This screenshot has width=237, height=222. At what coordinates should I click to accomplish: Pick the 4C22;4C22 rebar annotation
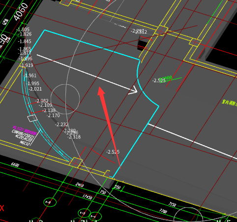click(x=24, y=138)
